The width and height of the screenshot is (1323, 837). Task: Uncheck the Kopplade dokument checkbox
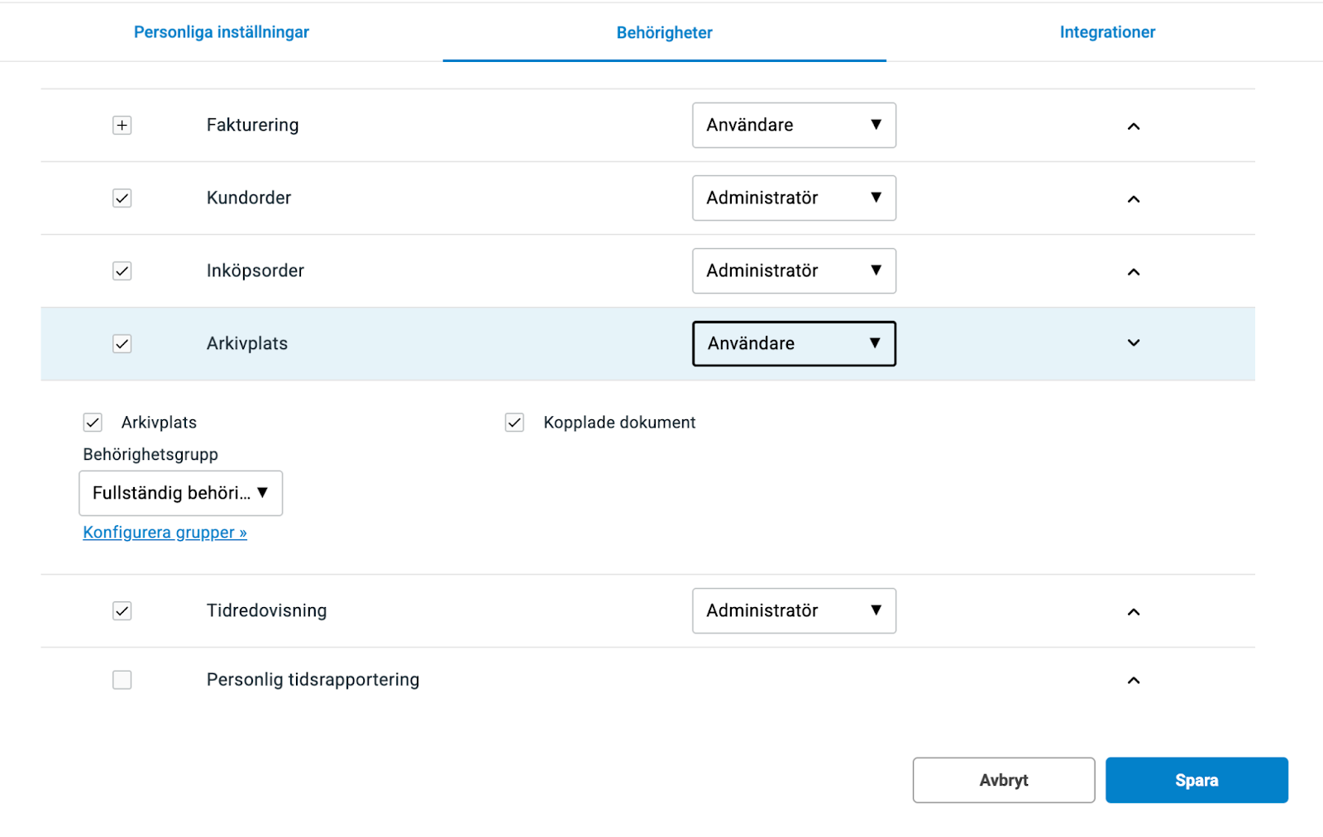514,423
